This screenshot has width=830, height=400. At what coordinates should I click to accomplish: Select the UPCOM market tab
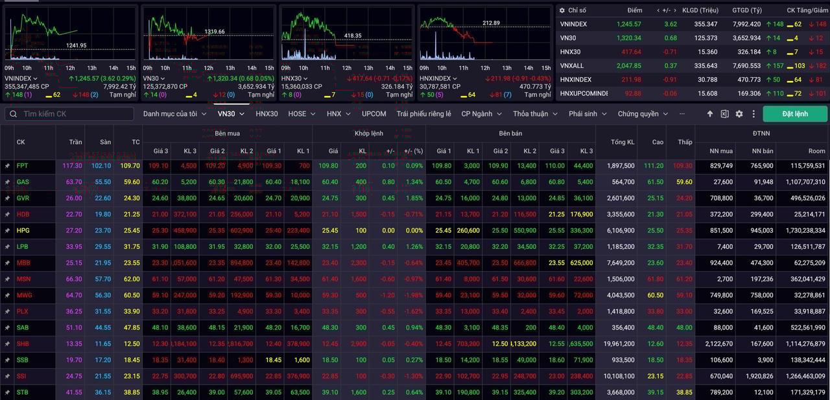pyautogui.click(x=373, y=113)
